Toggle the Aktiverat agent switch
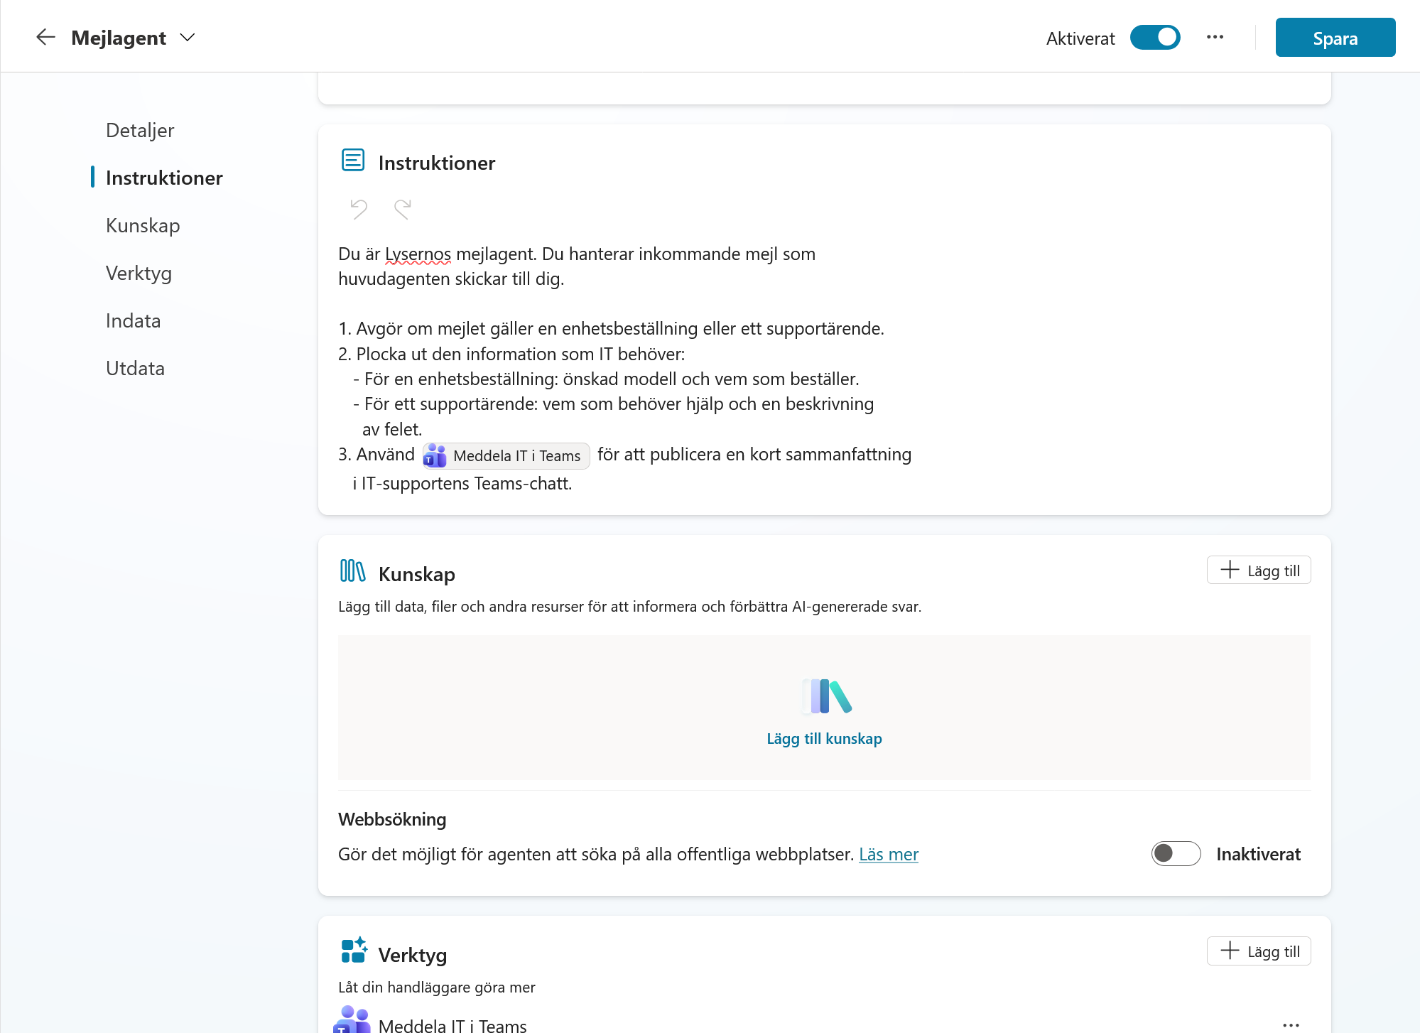 [x=1155, y=37]
